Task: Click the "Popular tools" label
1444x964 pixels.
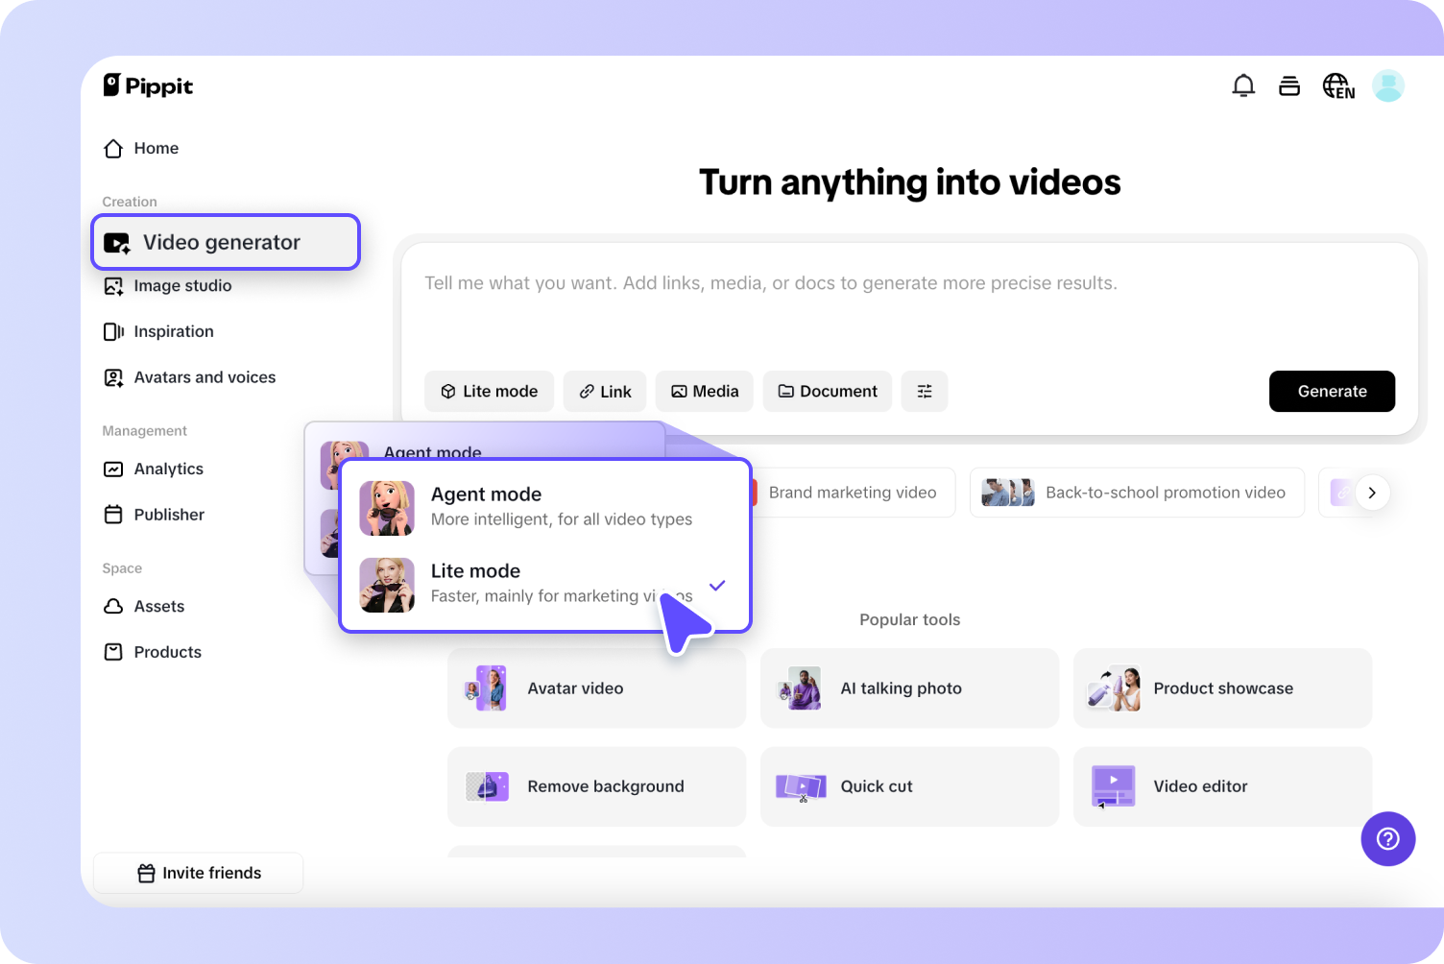Action: pyautogui.click(x=910, y=619)
